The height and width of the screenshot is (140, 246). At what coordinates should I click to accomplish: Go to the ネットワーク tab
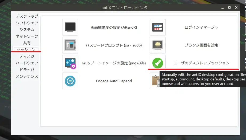point(27,36)
